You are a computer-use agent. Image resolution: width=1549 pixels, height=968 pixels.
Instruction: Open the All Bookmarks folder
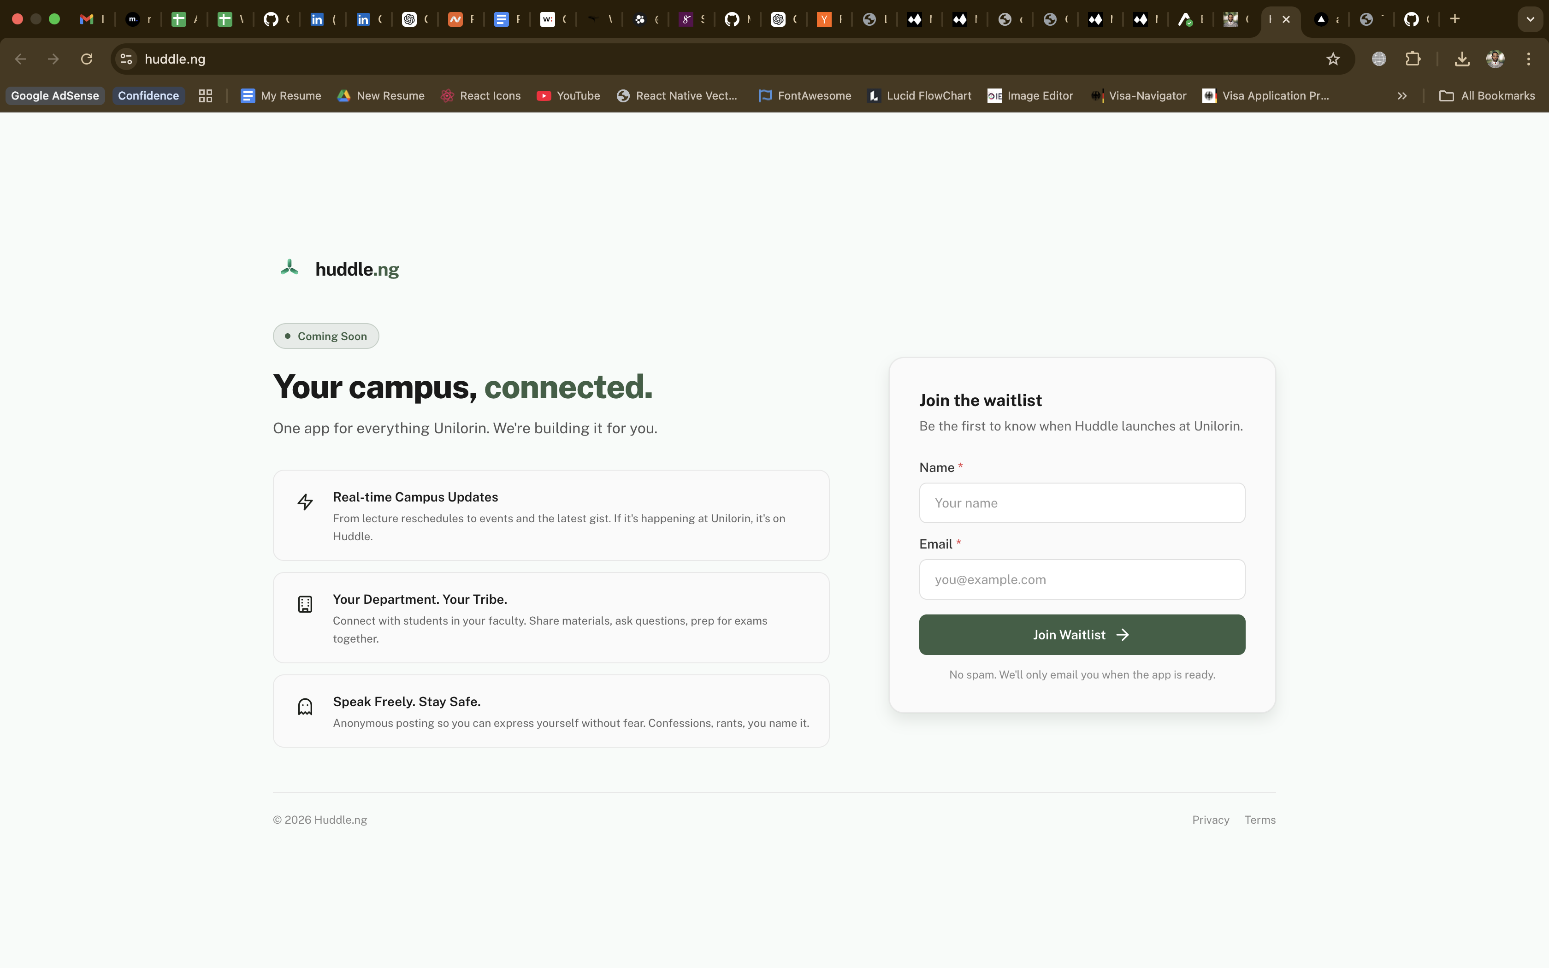tap(1487, 96)
